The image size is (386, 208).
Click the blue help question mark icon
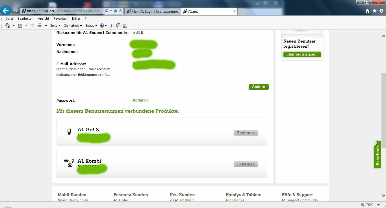point(102,26)
